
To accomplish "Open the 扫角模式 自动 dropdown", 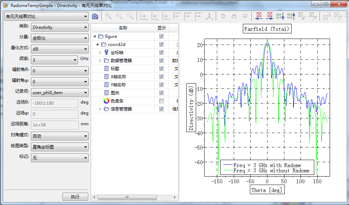I will coord(60,136).
